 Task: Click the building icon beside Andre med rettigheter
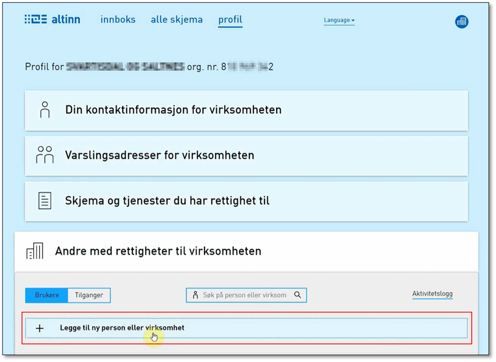35,251
